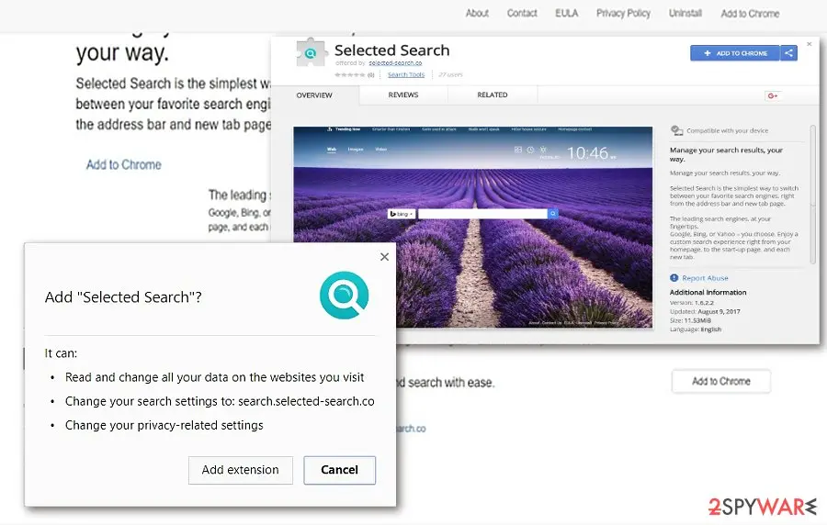Click the teal magnifier icon in the dialog
Image resolution: width=827 pixels, height=525 pixels.
pos(344,295)
